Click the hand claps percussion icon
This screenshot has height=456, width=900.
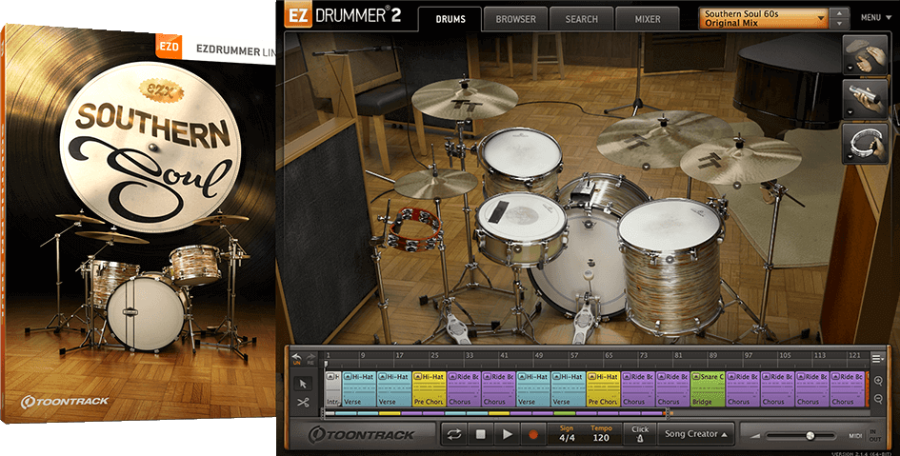point(866,54)
